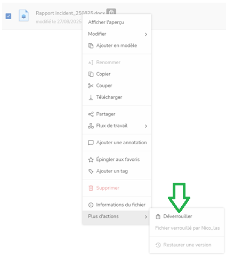Click the Copier copy icon
Screen dimensions: 226x257
[91, 74]
